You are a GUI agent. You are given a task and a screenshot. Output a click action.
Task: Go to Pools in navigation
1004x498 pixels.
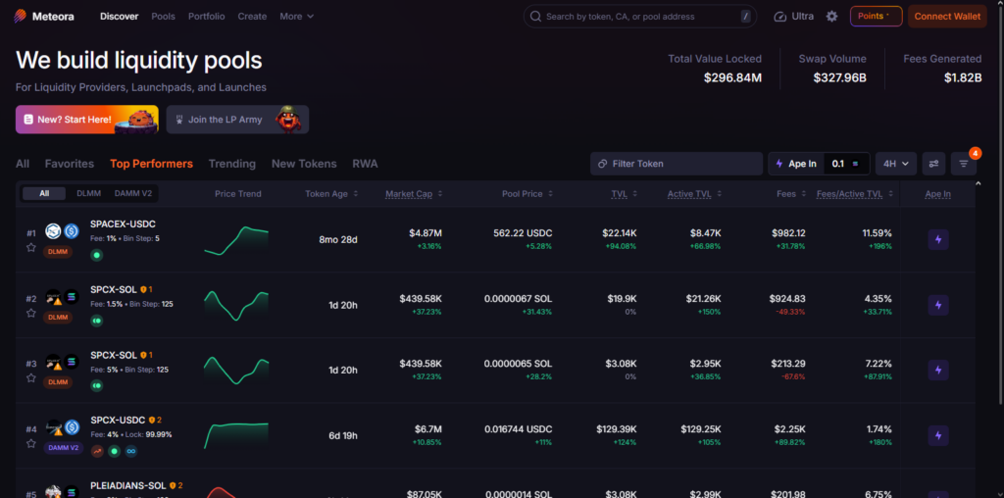click(x=164, y=16)
